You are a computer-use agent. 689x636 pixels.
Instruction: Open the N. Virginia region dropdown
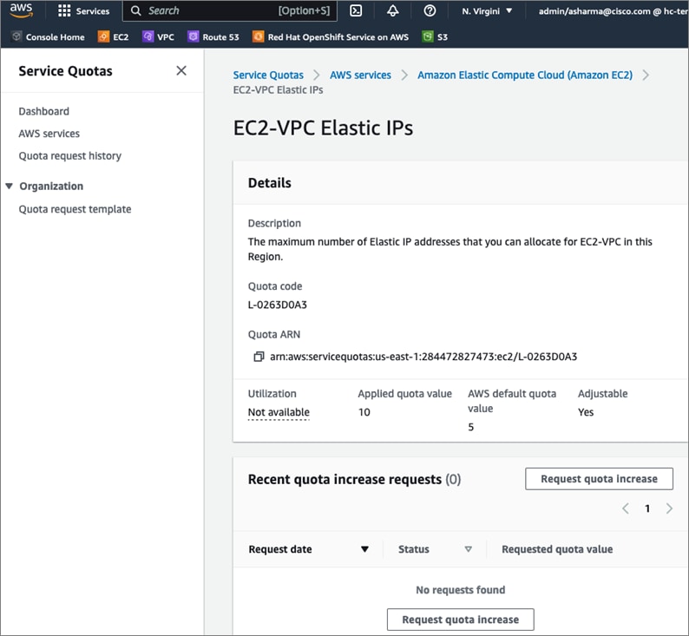tap(487, 11)
